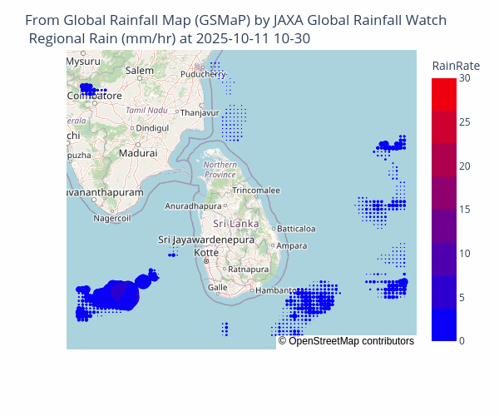Click the Tamil Nadu state label
The width and height of the screenshot is (499, 416).
(x=146, y=111)
